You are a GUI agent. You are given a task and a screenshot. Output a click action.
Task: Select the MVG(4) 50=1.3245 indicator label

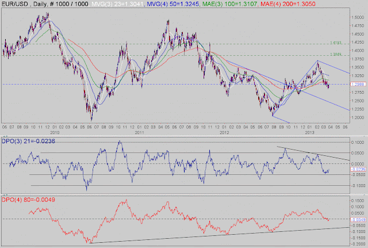[x=172, y=4]
